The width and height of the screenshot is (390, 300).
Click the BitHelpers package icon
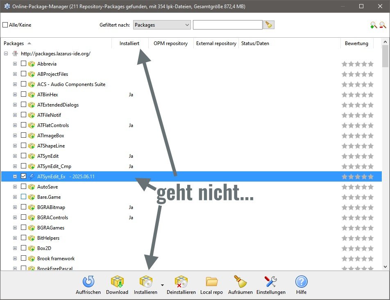(x=32, y=238)
